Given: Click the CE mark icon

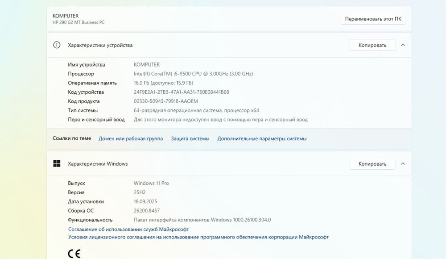Looking at the screenshot, I should [x=74, y=254].
